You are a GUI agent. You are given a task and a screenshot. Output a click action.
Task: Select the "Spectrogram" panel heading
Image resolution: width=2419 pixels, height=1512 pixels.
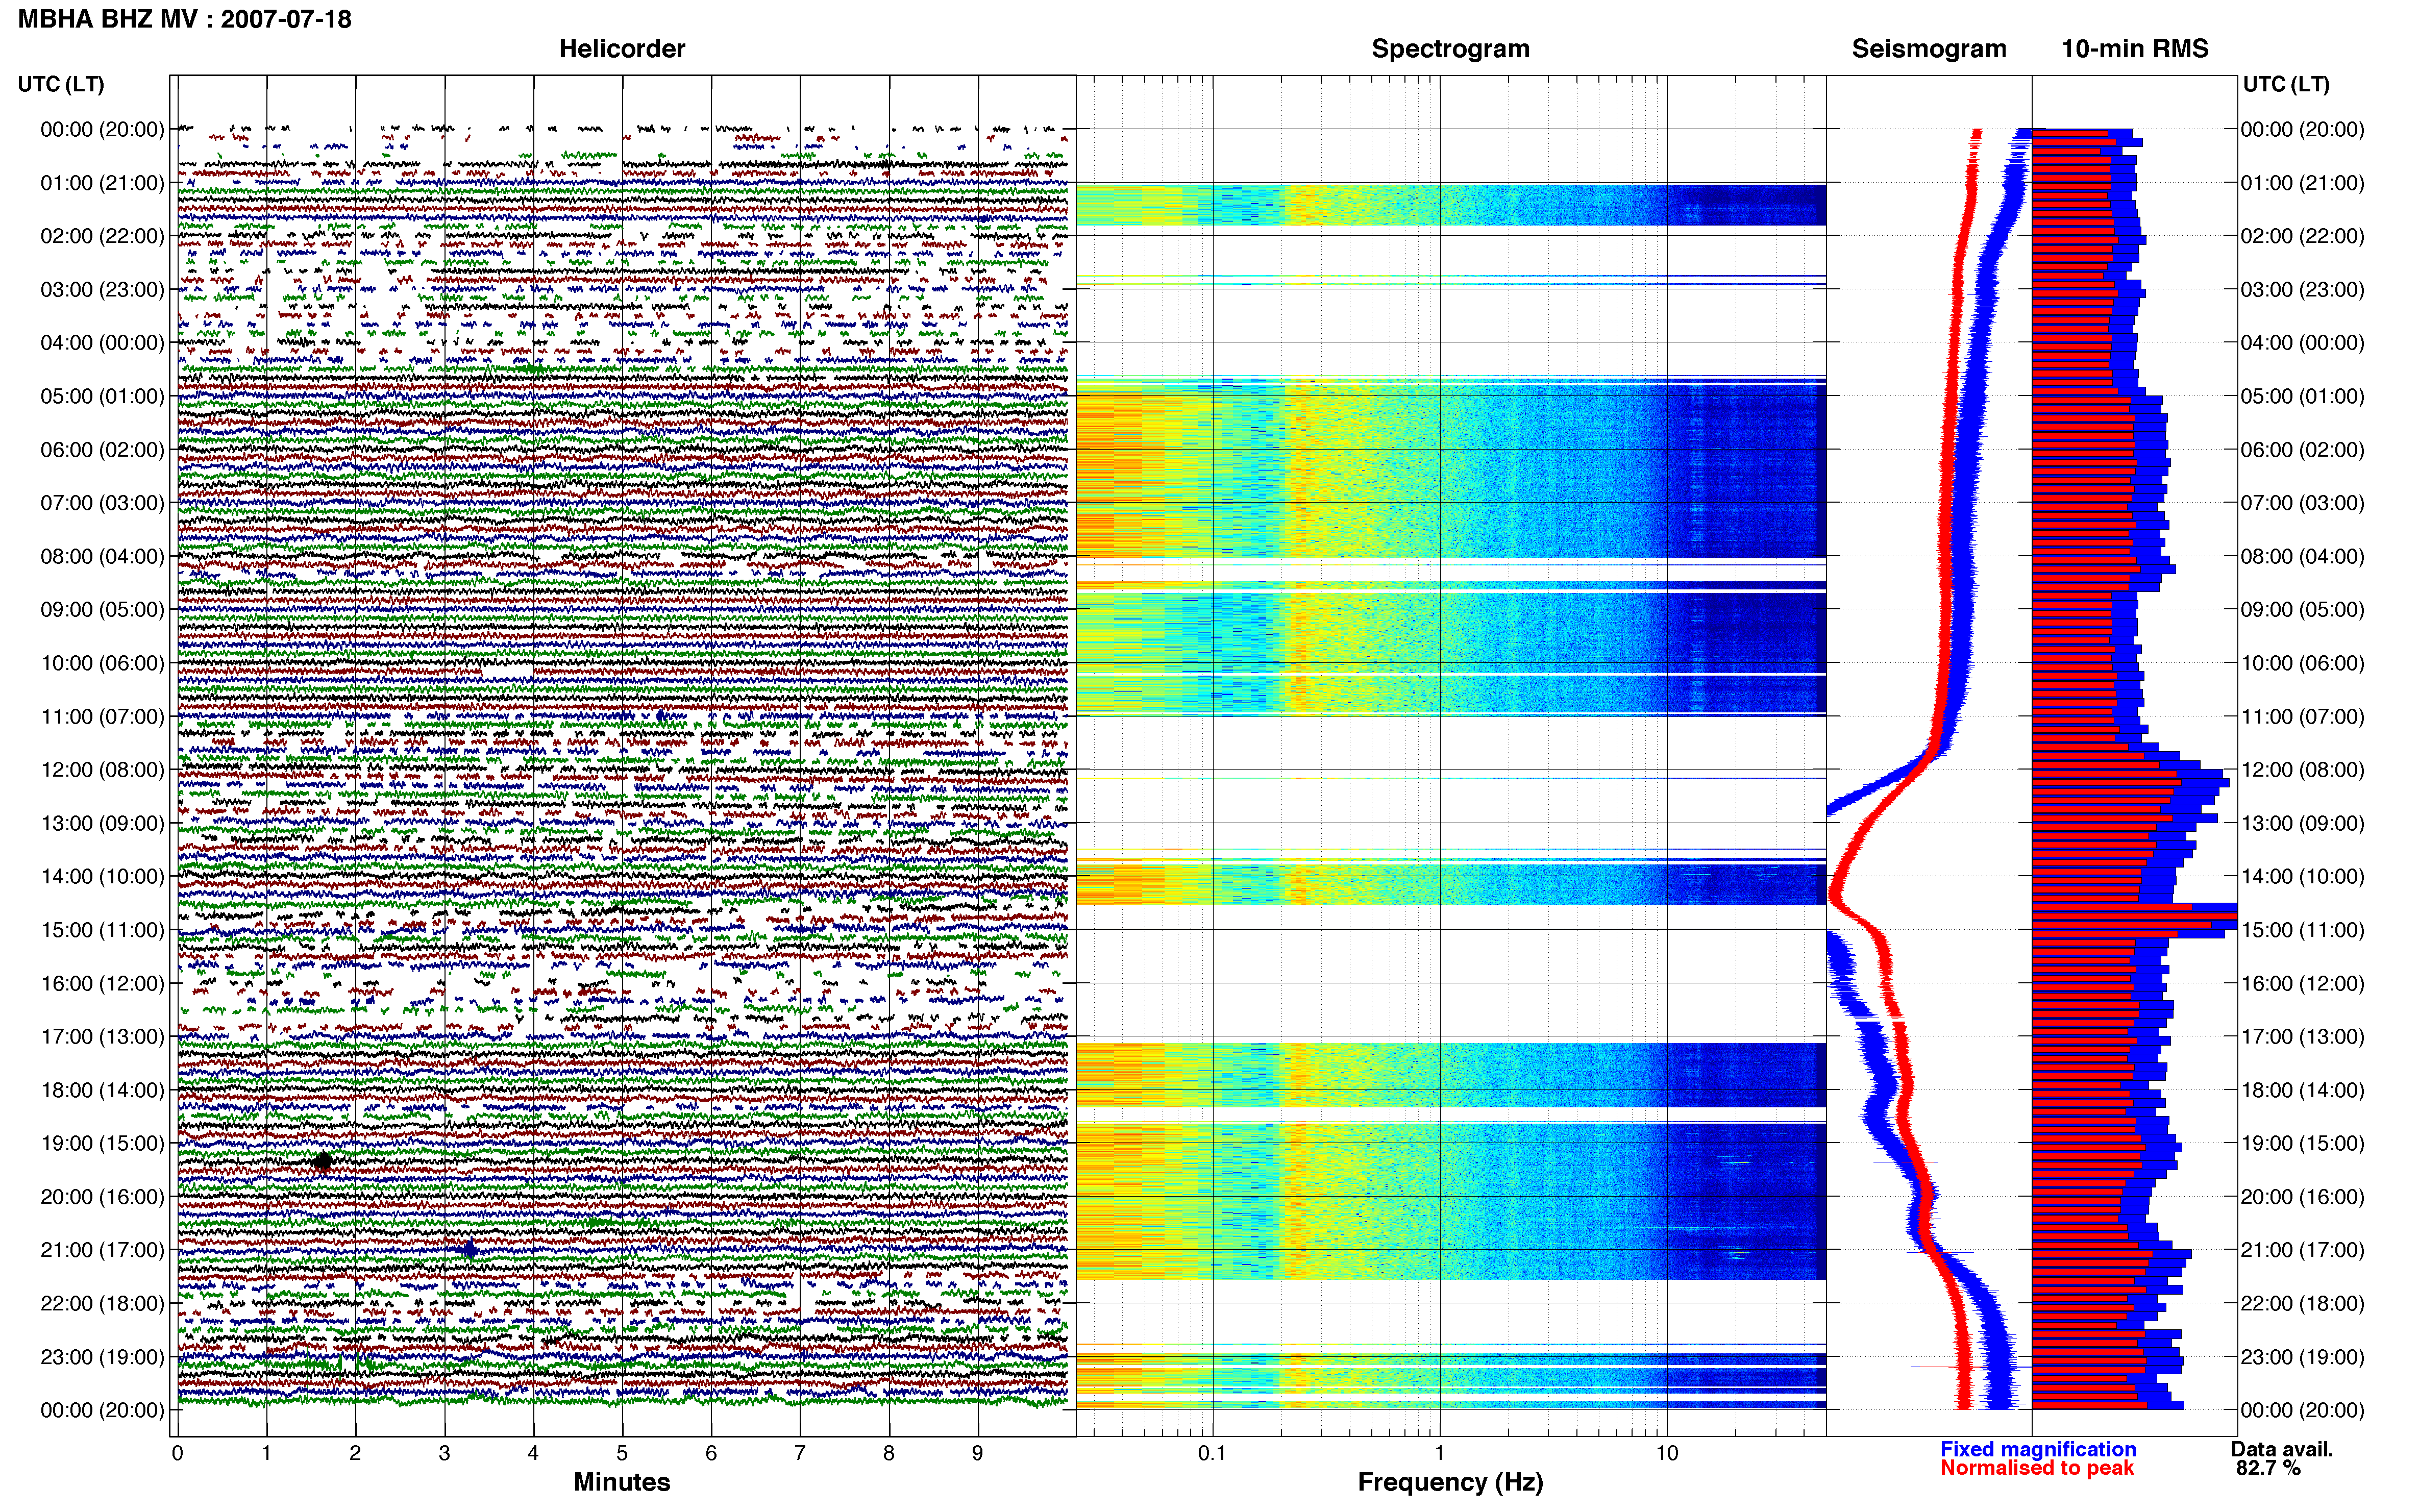coord(1450,49)
